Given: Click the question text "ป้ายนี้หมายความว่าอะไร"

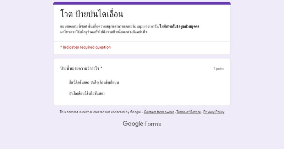Looking at the screenshot, I should (x=80, y=68).
